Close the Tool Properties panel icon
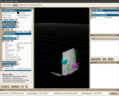119x96 pixels. (x=118, y=8)
